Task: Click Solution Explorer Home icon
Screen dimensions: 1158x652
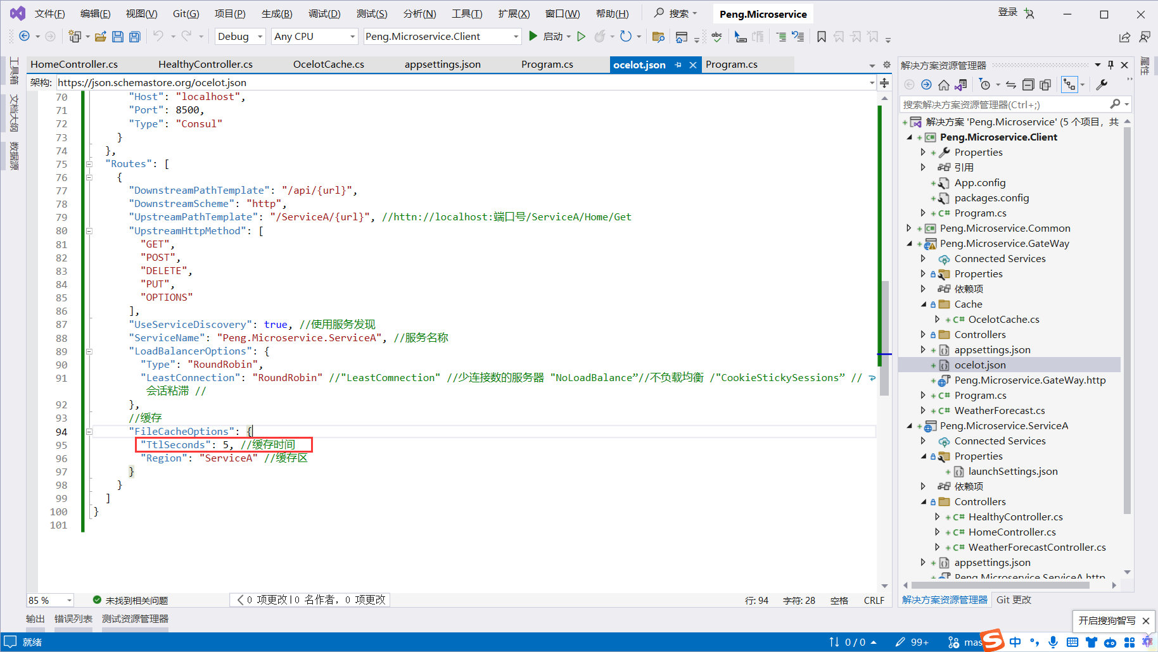Action: 944,85
